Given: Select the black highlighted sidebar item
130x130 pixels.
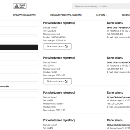Looking at the screenshot, I should click(19, 47).
